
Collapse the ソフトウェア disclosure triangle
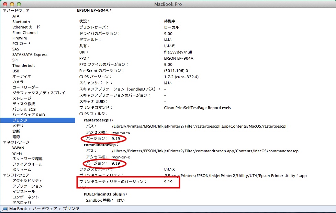click(x=4, y=175)
